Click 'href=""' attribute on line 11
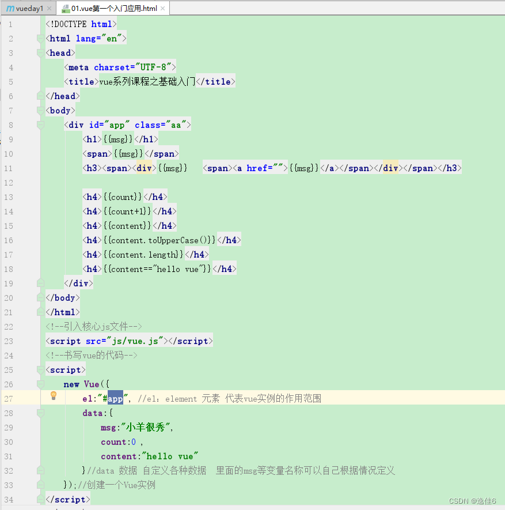 [x=264, y=168]
